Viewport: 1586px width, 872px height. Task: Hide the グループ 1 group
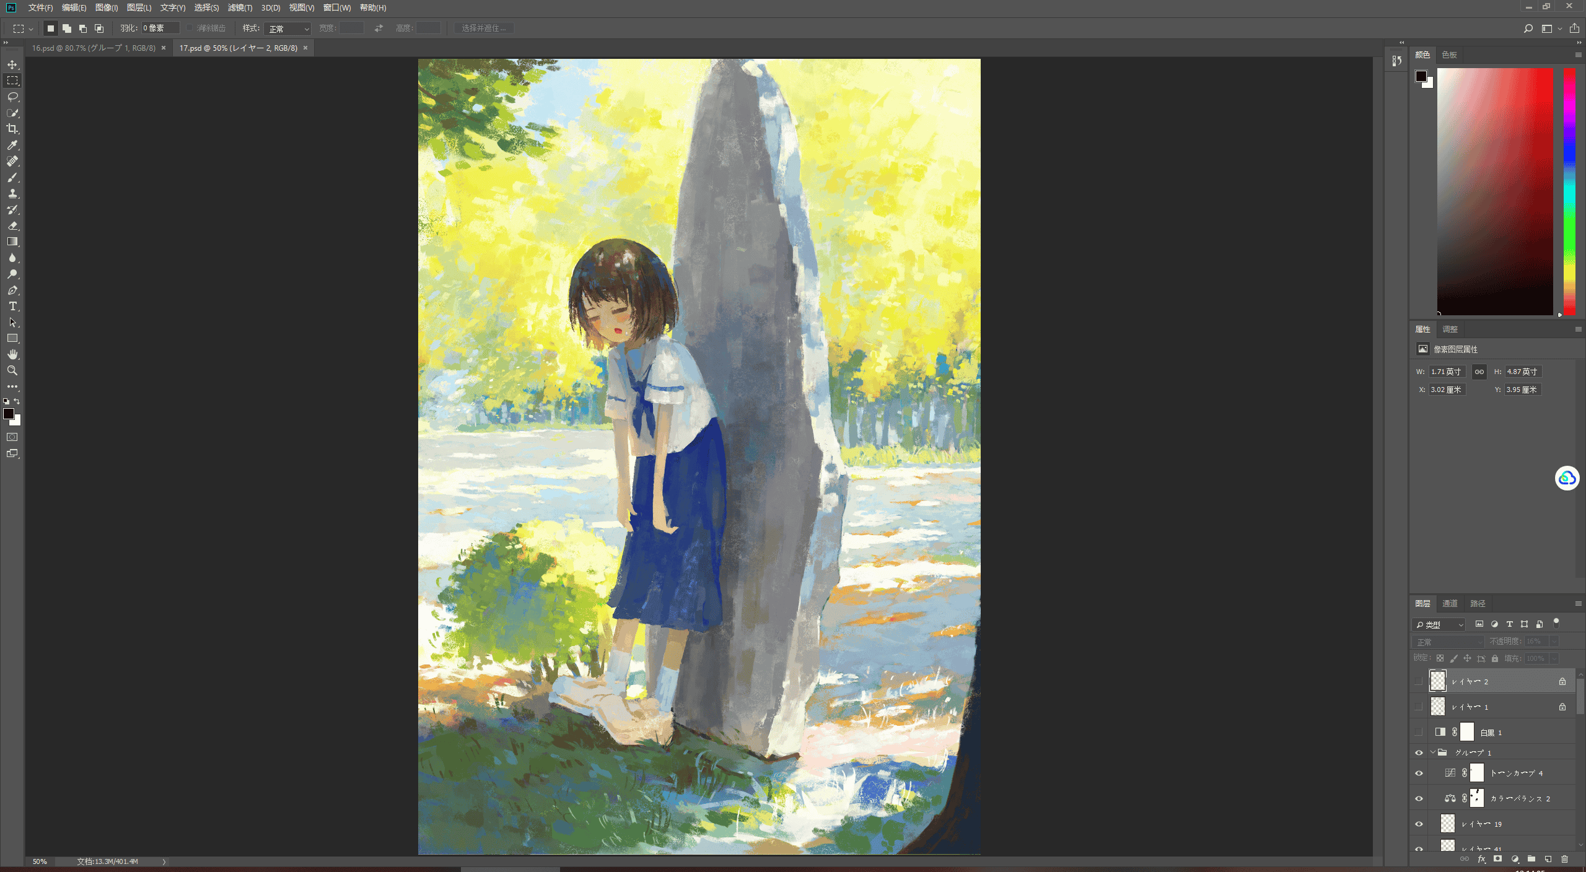1419,752
